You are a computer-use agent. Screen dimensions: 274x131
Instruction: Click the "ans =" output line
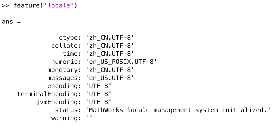11,22
